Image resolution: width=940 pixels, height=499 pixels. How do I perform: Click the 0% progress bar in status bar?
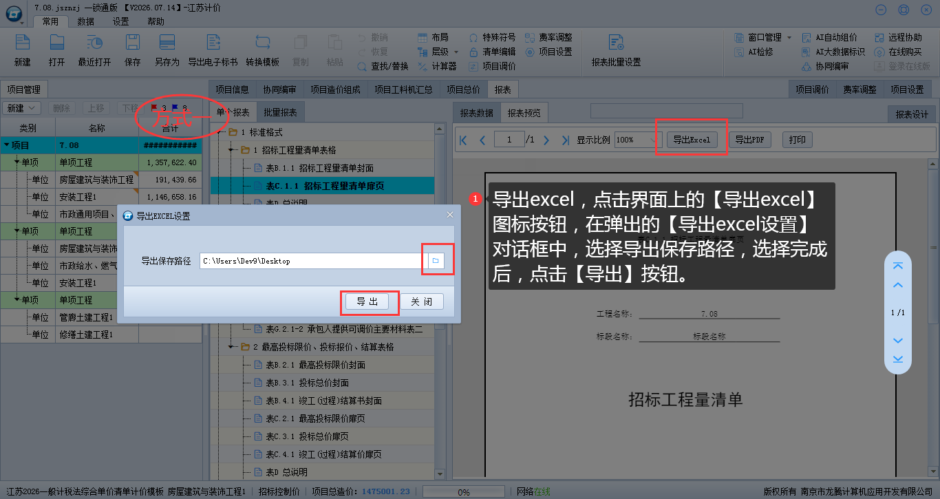coord(464,492)
